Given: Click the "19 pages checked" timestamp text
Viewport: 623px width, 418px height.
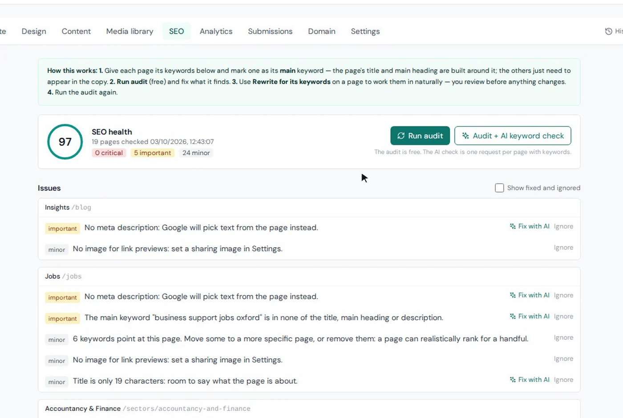Looking at the screenshot, I should [x=153, y=142].
